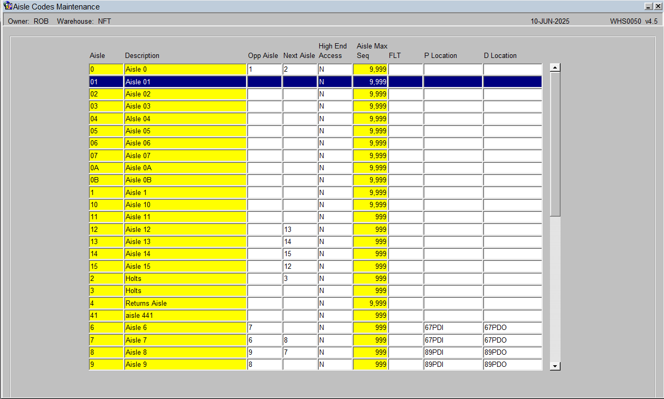Click D Location '89PDO' in the Aisle 9 row

coord(513,365)
